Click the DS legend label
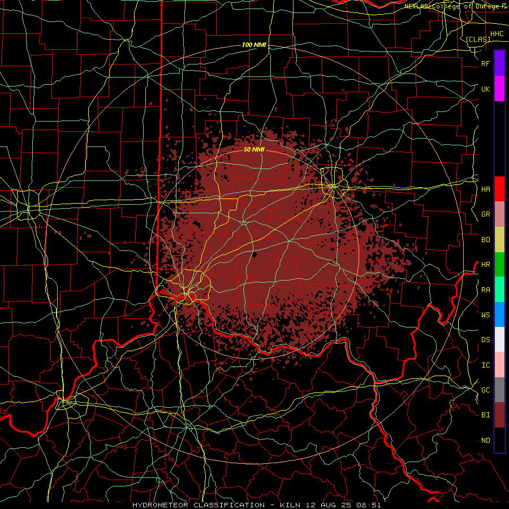Viewport: 509px width, 509px height. (x=486, y=340)
